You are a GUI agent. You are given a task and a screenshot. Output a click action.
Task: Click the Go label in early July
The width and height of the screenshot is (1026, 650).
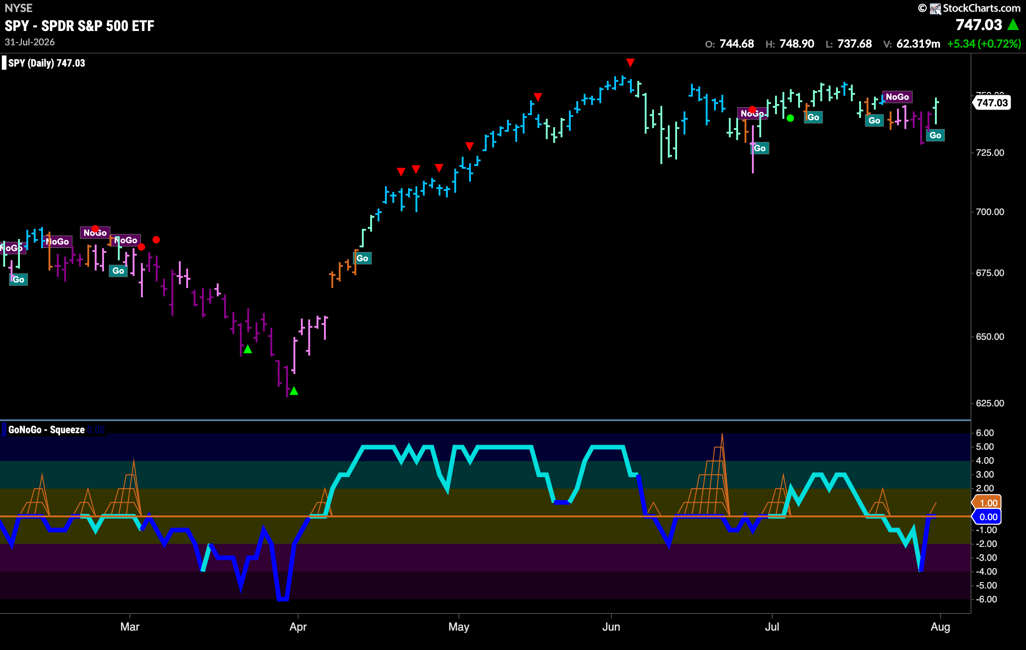coord(813,117)
